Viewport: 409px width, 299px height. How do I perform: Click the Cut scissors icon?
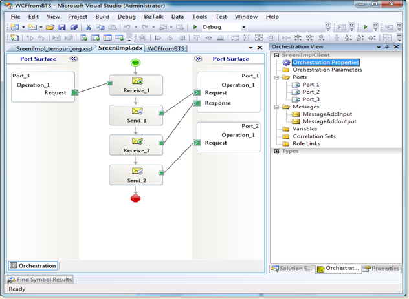(x=89, y=27)
